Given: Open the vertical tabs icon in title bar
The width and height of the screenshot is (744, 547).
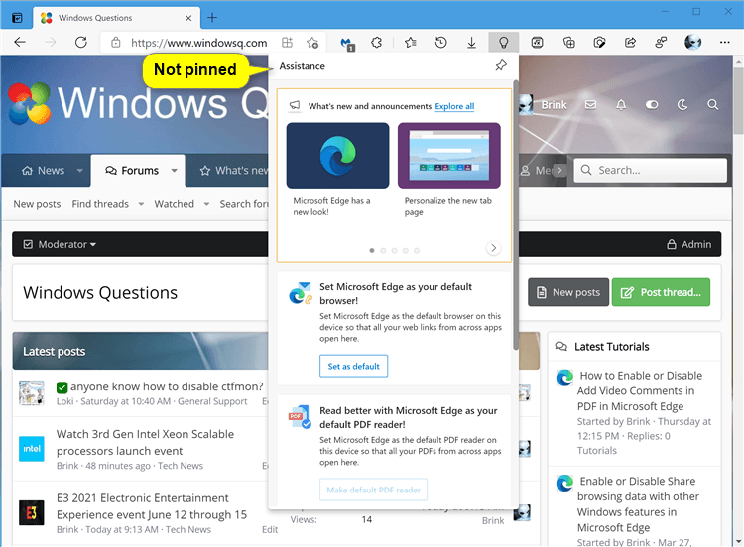Looking at the screenshot, I should pos(17,18).
